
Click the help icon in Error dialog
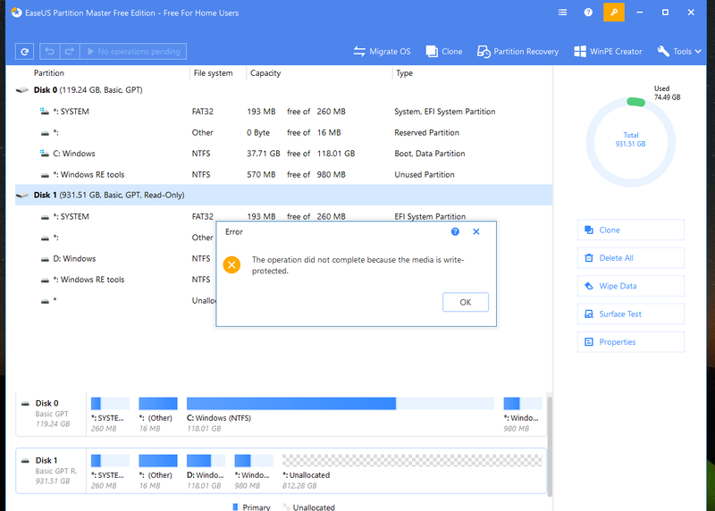(455, 231)
